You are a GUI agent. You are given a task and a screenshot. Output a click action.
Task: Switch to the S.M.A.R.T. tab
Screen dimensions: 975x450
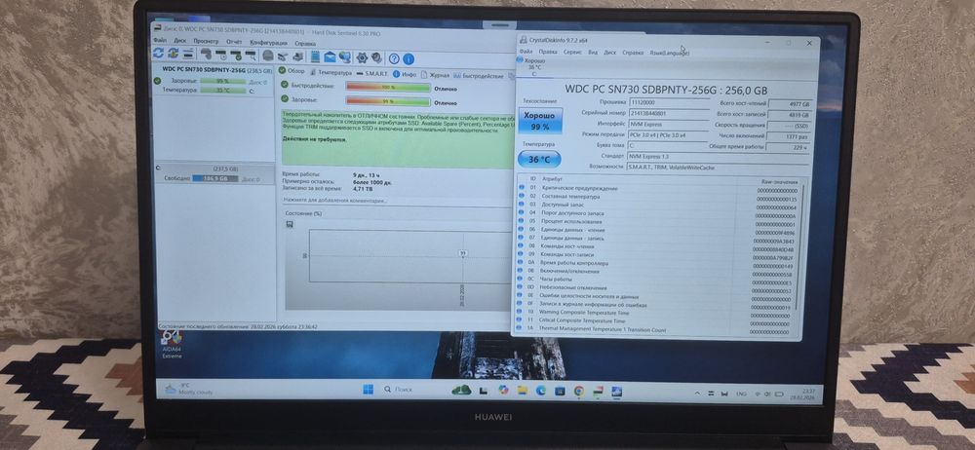[x=372, y=73]
